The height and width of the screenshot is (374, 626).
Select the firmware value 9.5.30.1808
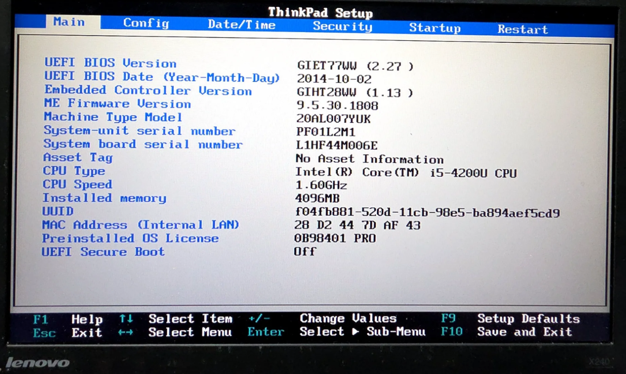point(337,106)
